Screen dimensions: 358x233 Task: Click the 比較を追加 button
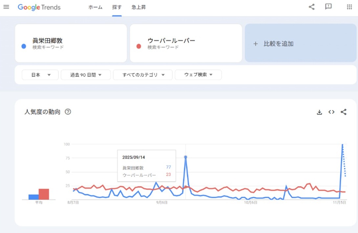coord(300,44)
